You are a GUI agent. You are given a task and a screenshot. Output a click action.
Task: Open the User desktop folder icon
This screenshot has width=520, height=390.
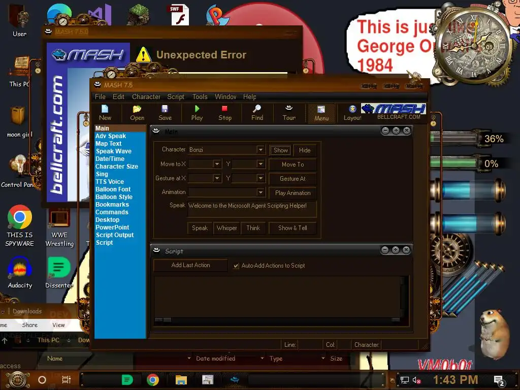click(19, 20)
